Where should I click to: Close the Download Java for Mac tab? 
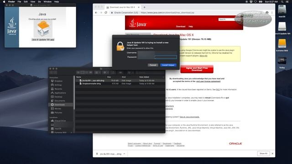(139, 7)
